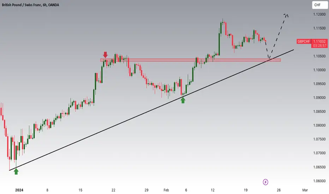Click the 1.07500 price axis label
The height and width of the screenshot is (194, 329).
319,139
